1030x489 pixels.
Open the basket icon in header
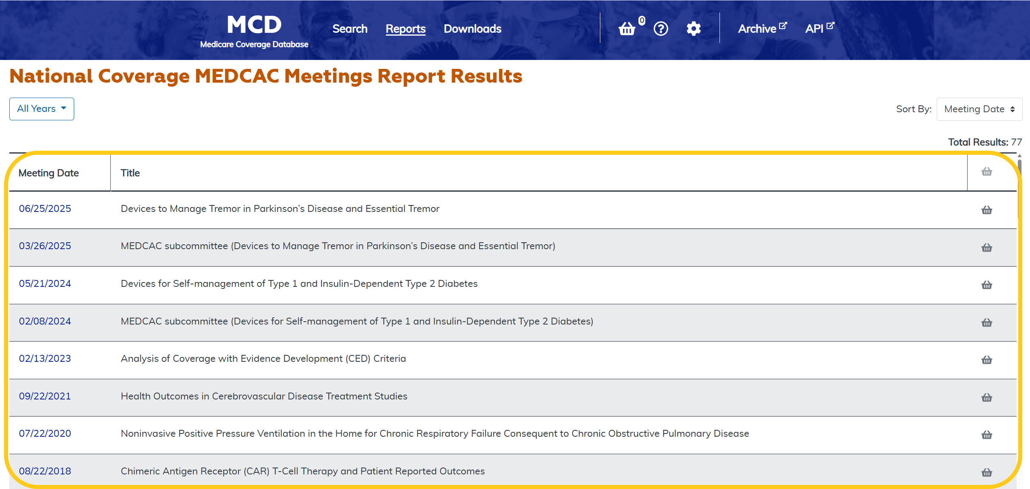[627, 29]
